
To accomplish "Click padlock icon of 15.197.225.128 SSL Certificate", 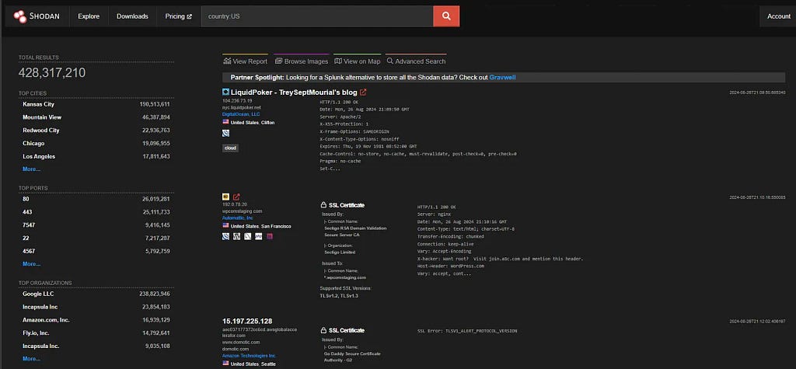I will 323,330.
